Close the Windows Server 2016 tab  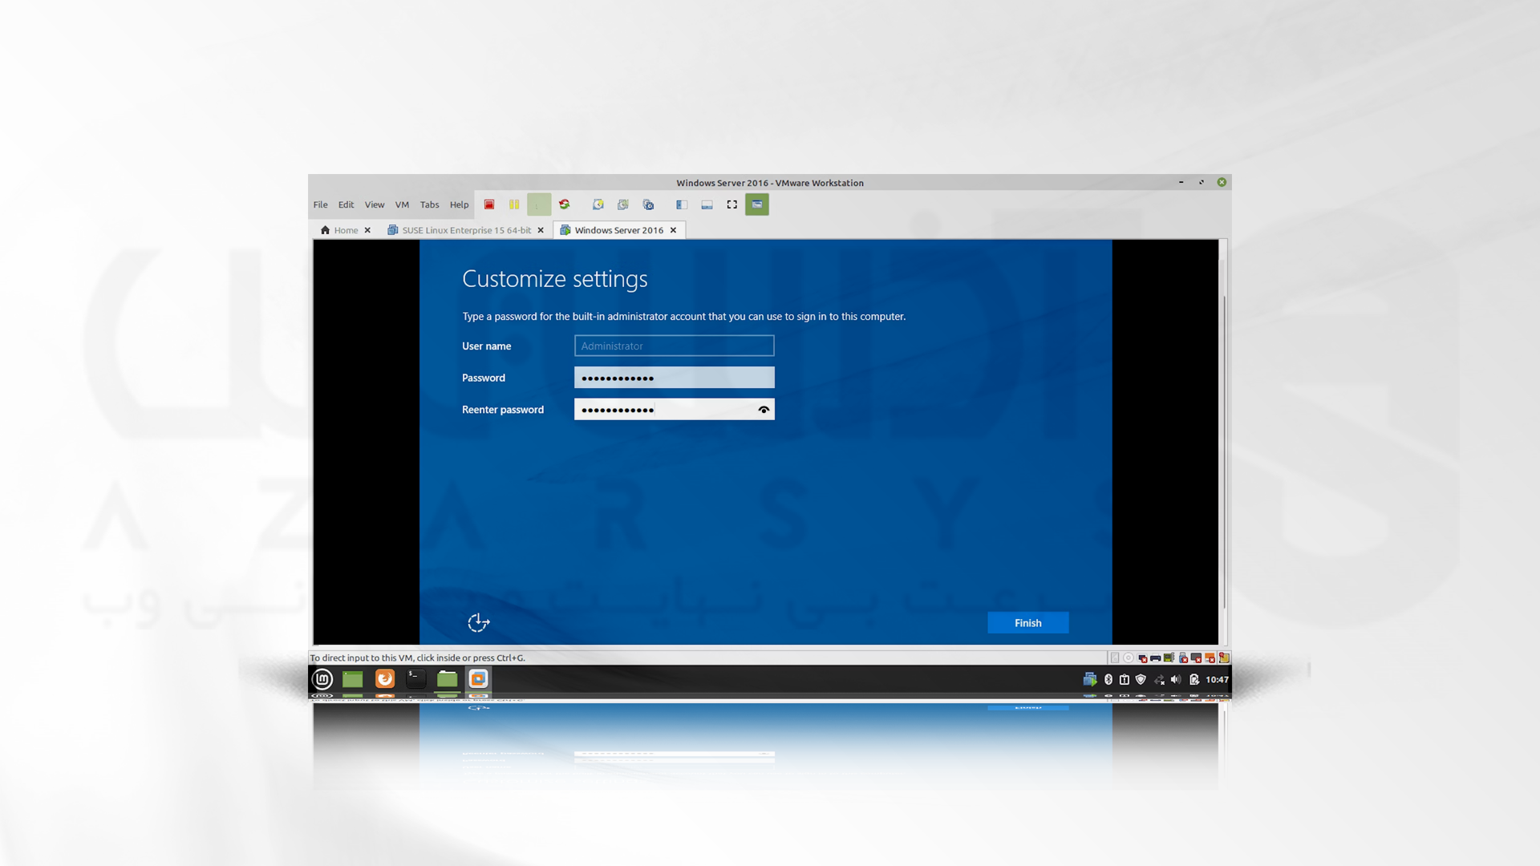click(673, 230)
